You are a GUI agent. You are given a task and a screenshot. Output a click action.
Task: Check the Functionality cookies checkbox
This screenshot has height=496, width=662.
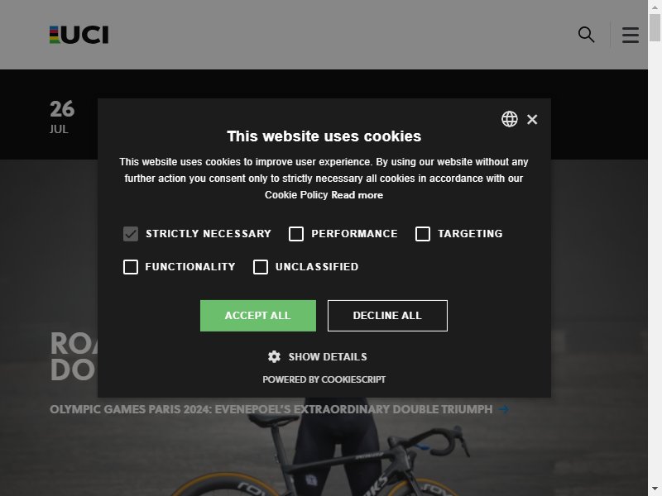pos(131,266)
